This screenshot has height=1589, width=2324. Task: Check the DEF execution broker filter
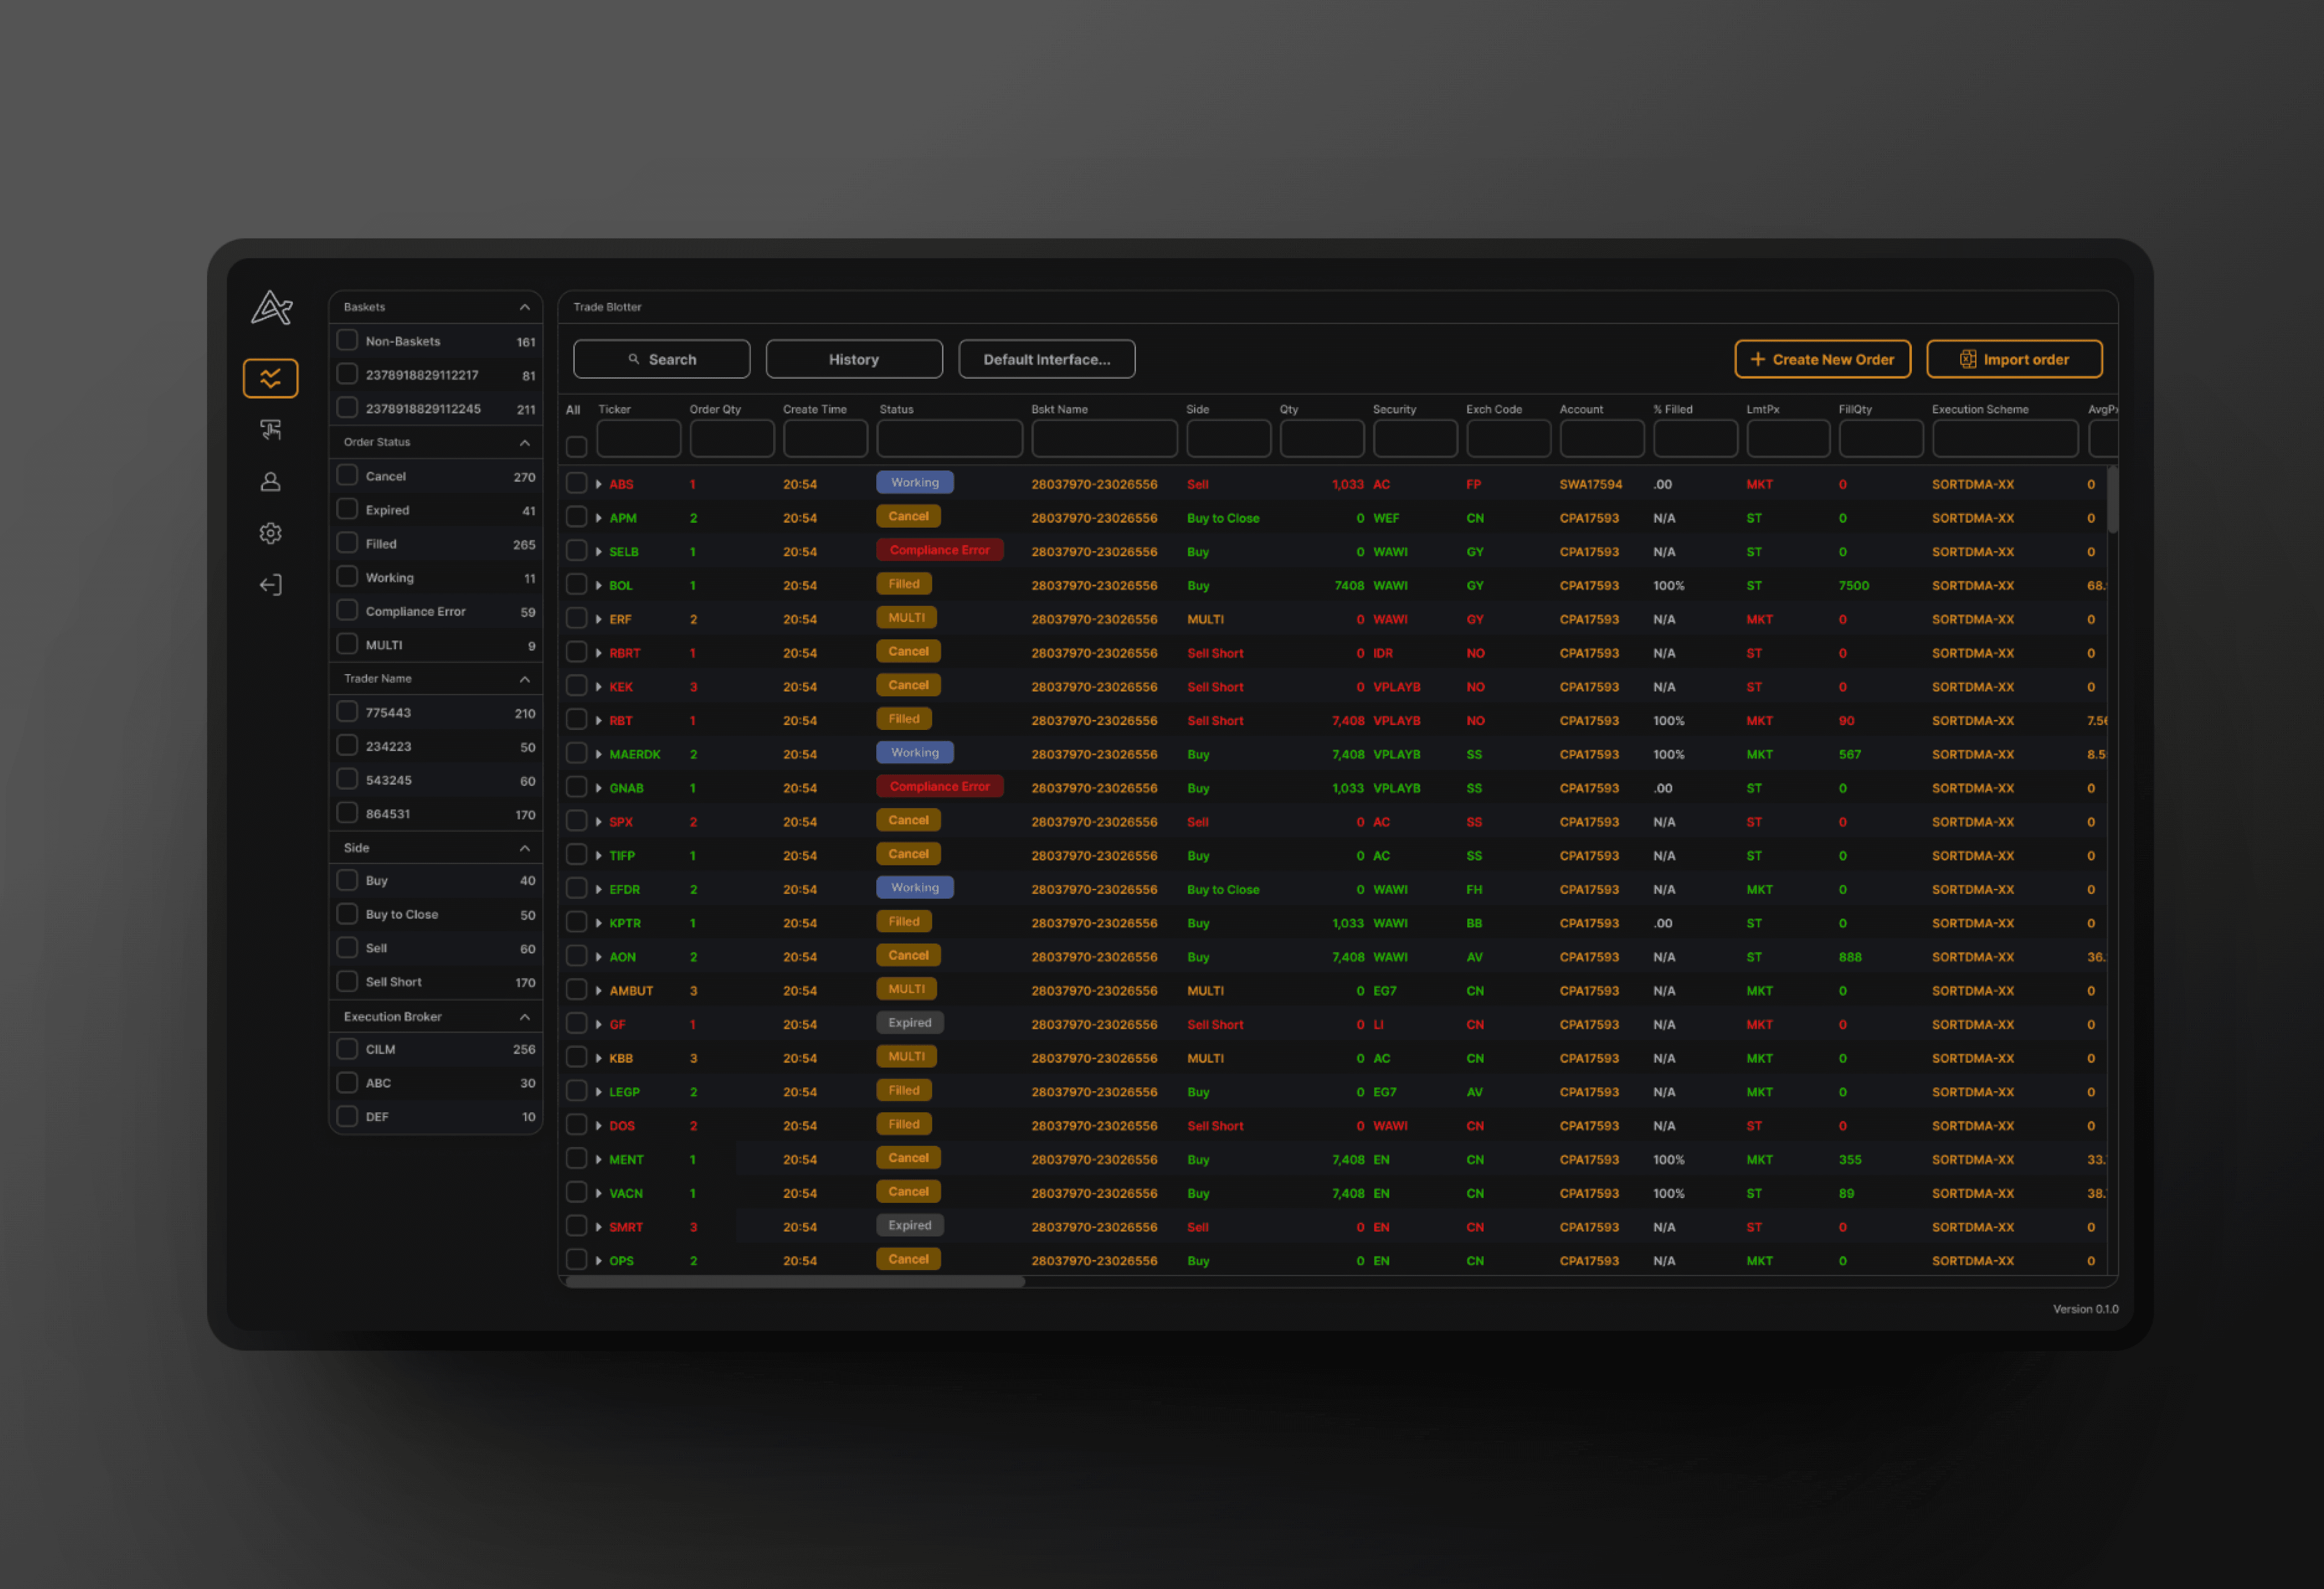[347, 1116]
